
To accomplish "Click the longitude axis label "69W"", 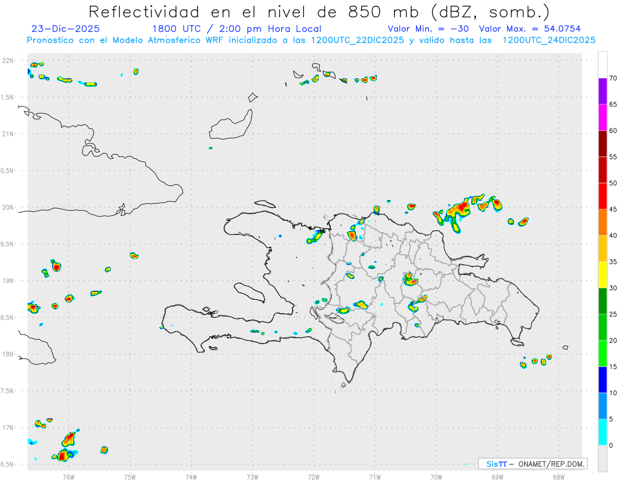I will pyautogui.click(x=497, y=477).
